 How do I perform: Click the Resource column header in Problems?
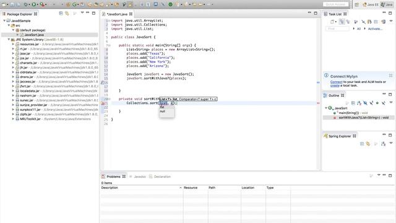pyautogui.click(x=196, y=188)
